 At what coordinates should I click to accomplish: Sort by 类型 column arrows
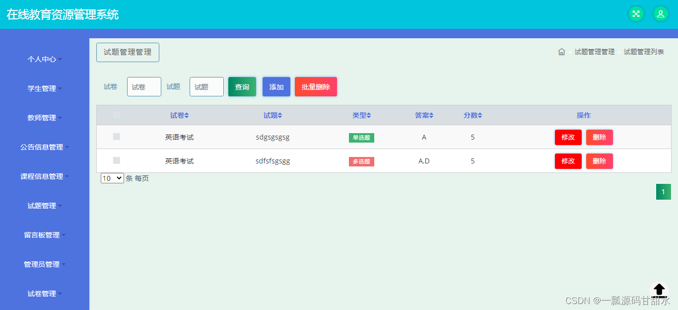(369, 115)
